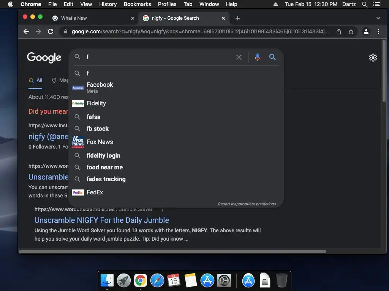The image size is (389, 291).
Task: Choose the FedEx suggestion
Action: click(x=176, y=192)
